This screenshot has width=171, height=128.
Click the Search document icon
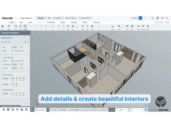(148, 26)
